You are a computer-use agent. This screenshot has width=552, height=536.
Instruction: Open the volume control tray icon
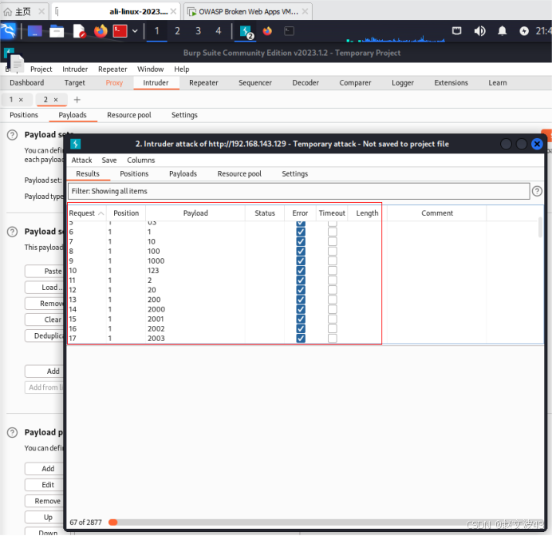click(x=479, y=31)
